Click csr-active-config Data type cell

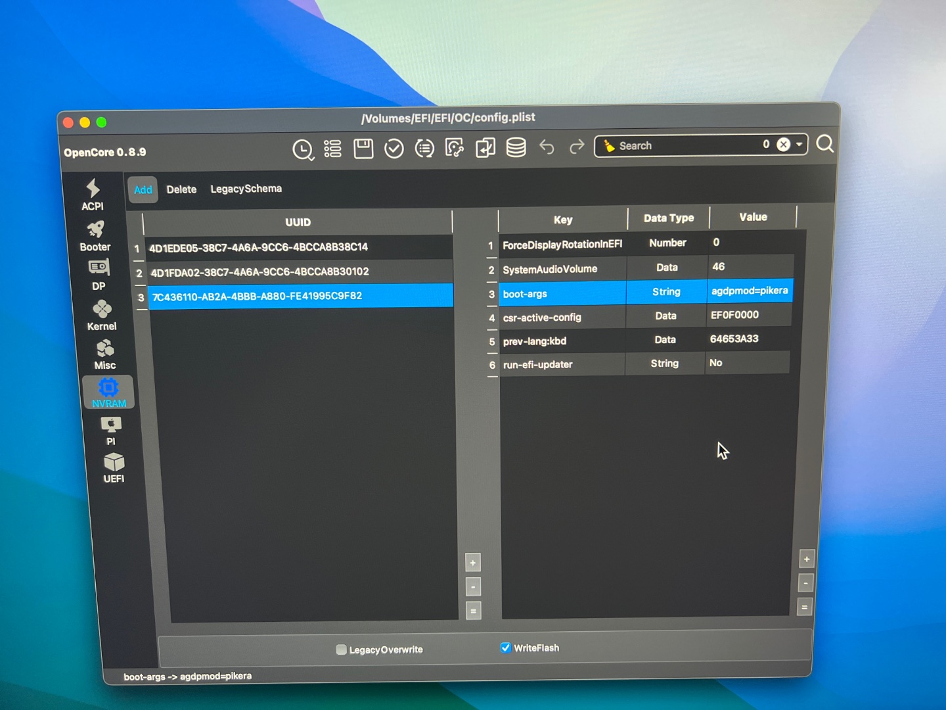665,316
